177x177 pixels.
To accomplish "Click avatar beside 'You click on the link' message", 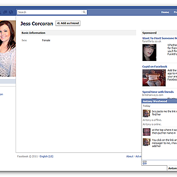I will (x=147, y=142).
